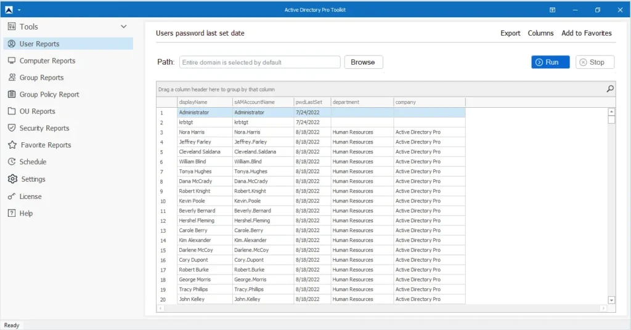Select the 'Kevin Poole' displayName cell
The height and width of the screenshot is (330, 631).
pos(205,201)
